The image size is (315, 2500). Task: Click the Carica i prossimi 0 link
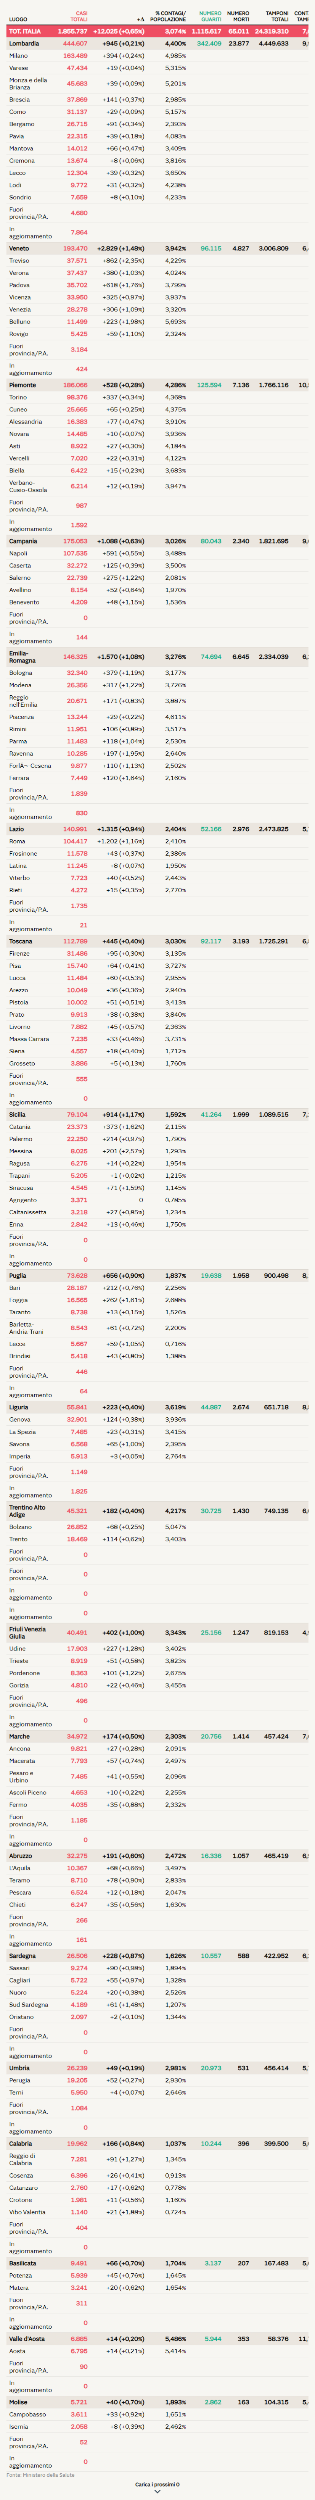click(157, 2484)
